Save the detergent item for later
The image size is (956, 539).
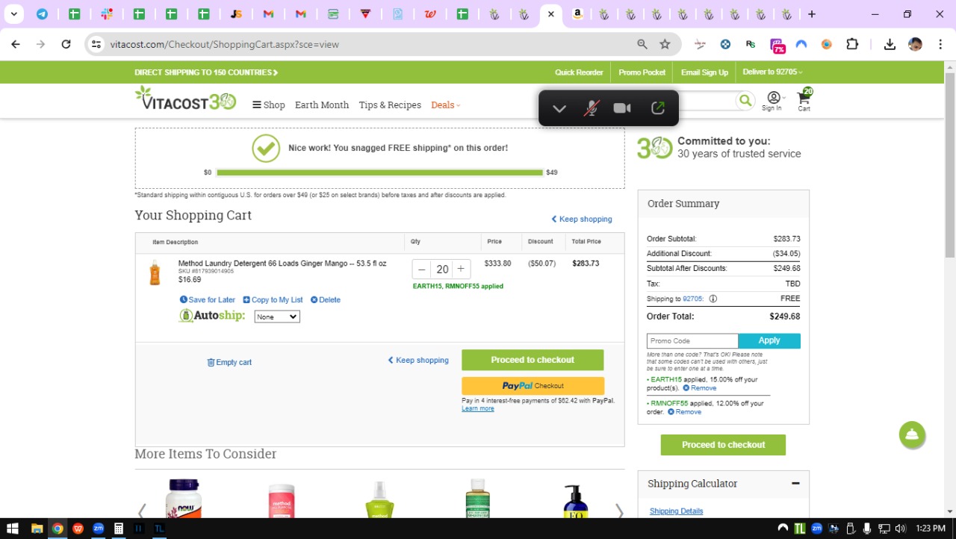tap(208, 300)
